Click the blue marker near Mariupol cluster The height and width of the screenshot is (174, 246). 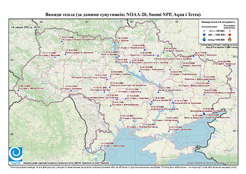pos(204,113)
